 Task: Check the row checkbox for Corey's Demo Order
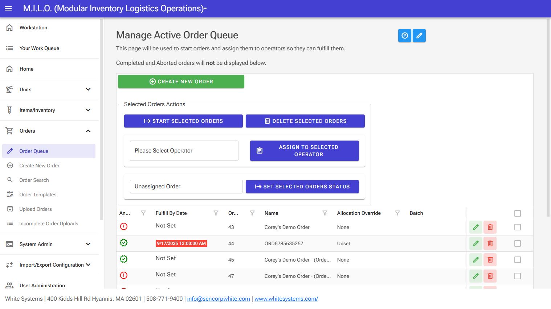point(518,227)
